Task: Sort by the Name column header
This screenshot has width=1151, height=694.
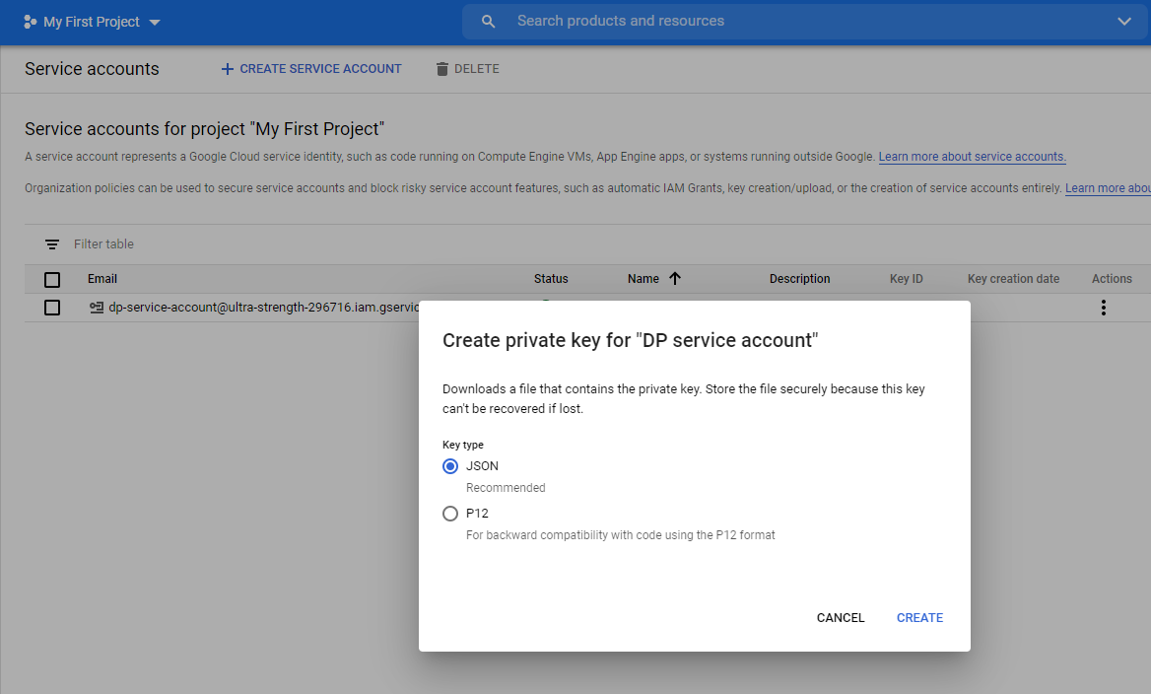Action: [x=643, y=279]
